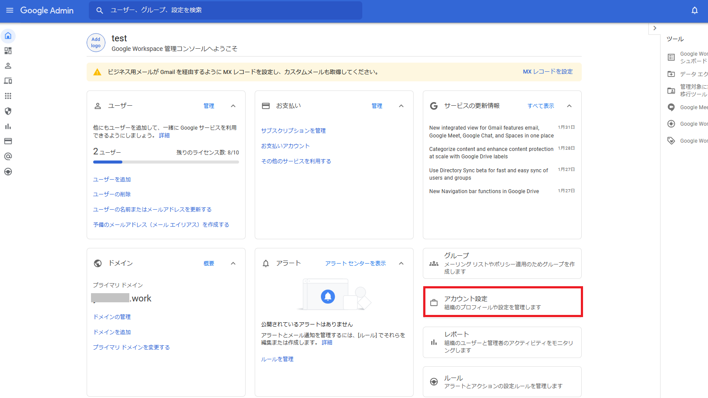Open the notifications bell in header
Image resolution: width=708 pixels, height=398 pixels.
pyautogui.click(x=695, y=10)
